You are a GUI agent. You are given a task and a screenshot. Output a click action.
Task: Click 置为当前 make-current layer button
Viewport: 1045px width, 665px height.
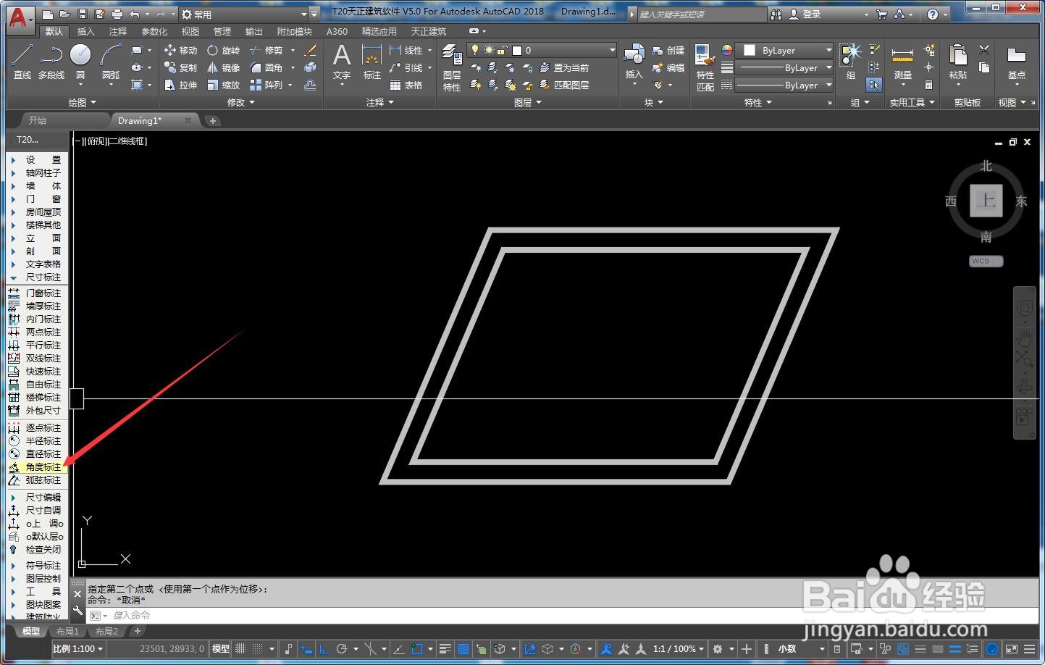[x=563, y=67]
